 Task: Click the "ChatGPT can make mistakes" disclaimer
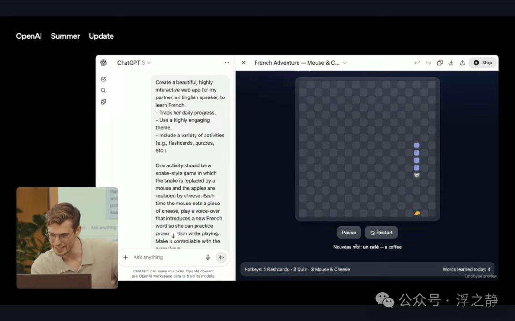173,273
